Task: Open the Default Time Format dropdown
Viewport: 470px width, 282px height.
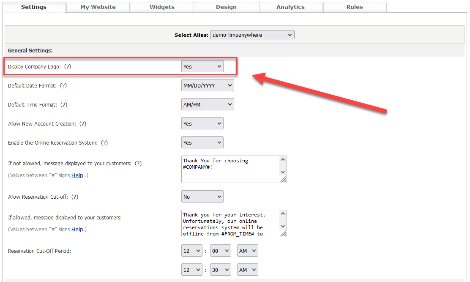Action: click(x=207, y=104)
